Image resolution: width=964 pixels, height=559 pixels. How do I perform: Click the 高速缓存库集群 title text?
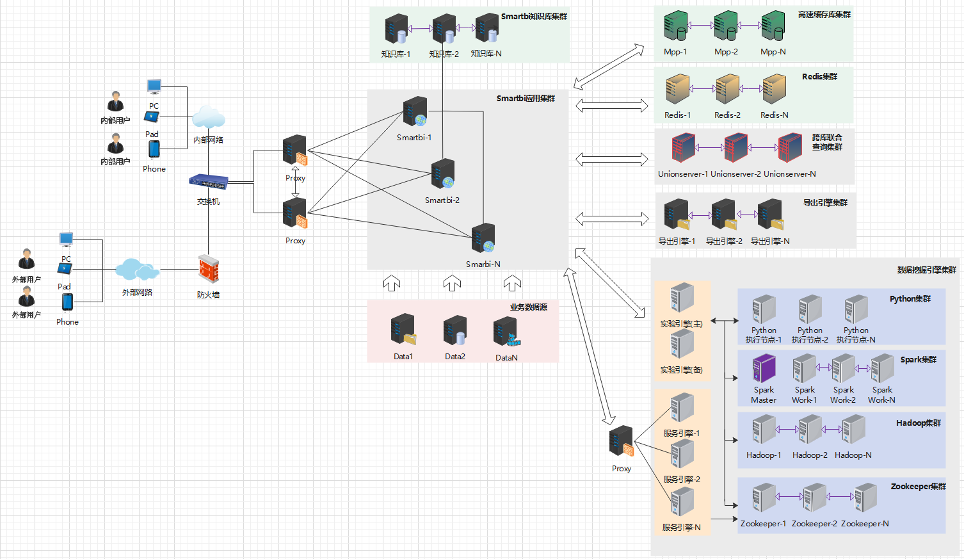[x=824, y=15]
